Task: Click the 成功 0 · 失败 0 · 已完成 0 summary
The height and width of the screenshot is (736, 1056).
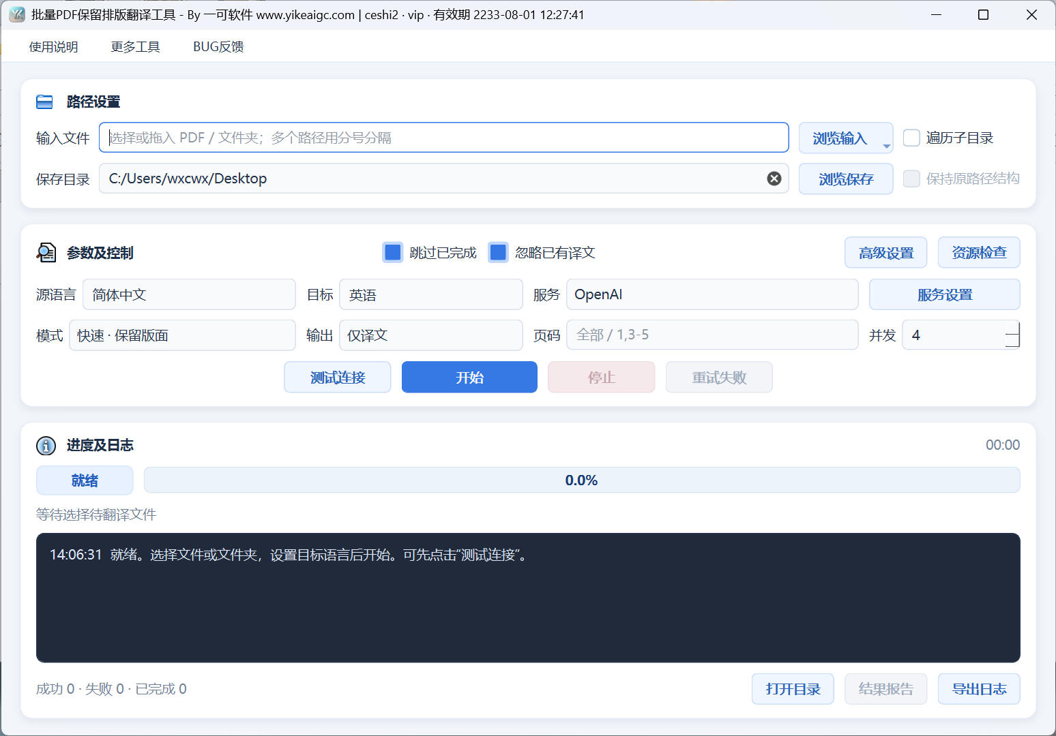Action: click(111, 689)
